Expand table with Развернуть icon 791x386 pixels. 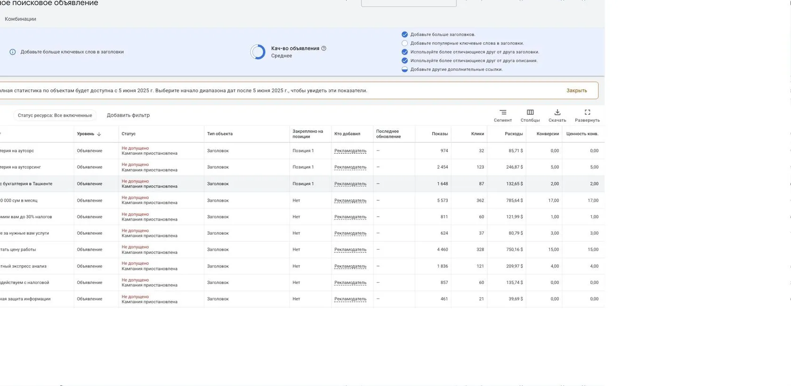587,112
